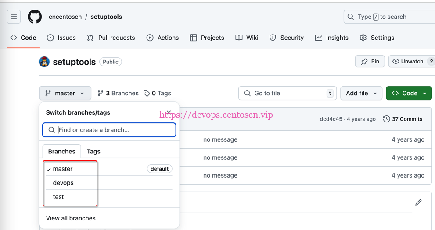Image resolution: width=435 pixels, height=230 pixels.
Task: Open the 3 Branches link
Action: click(x=118, y=93)
